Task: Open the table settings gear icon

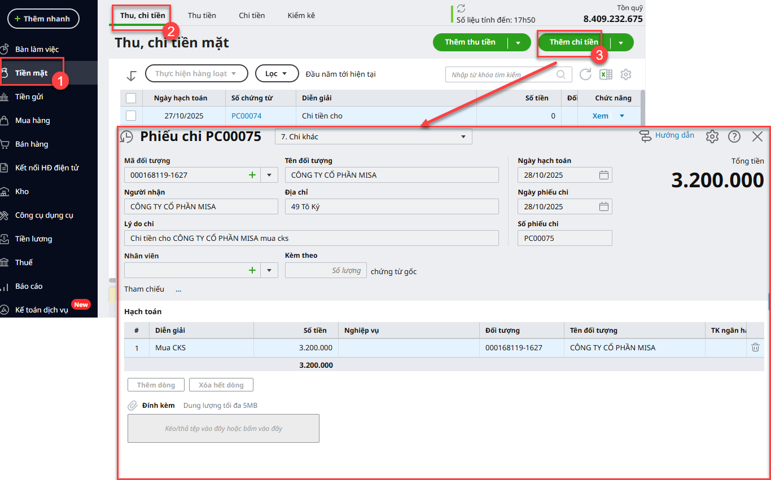Action: pos(625,74)
